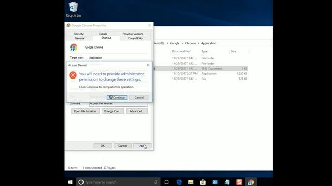The height and width of the screenshot is (186, 332).
Task: Click Apply in the Properties window
Action: click(x=142, y=146)
